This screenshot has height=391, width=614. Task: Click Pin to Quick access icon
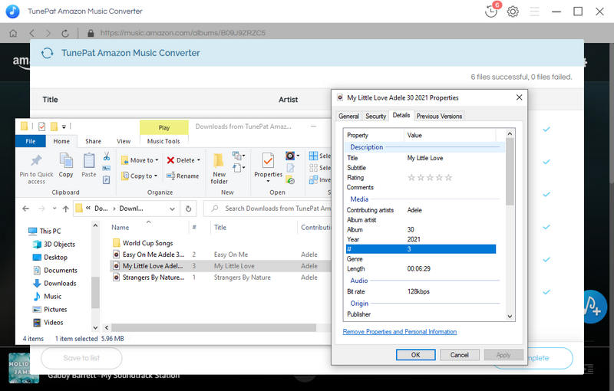(36, 162)
